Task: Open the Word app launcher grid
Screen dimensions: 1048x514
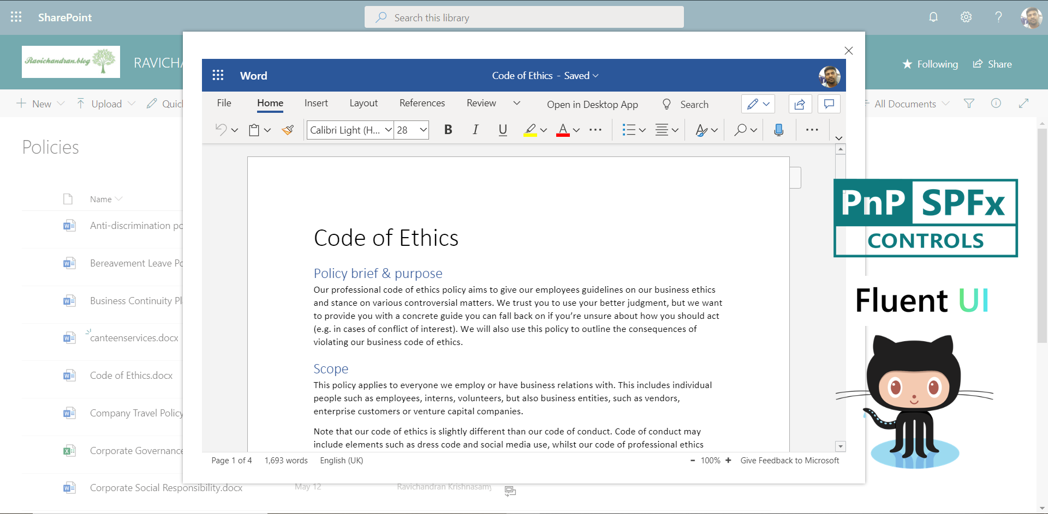Action: pos(218,75)
